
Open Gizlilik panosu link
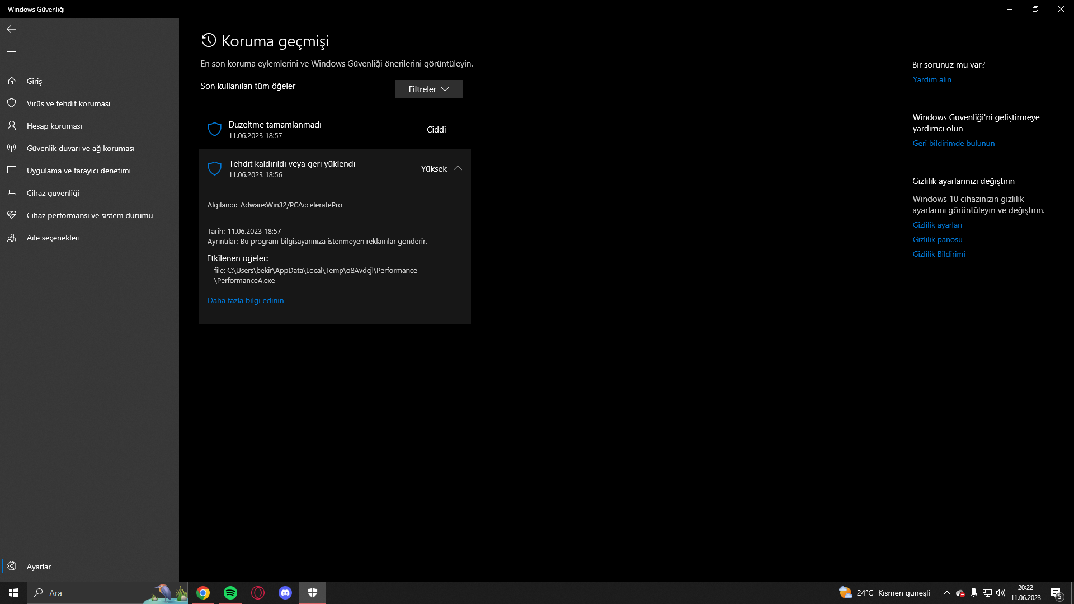point(937,239)
